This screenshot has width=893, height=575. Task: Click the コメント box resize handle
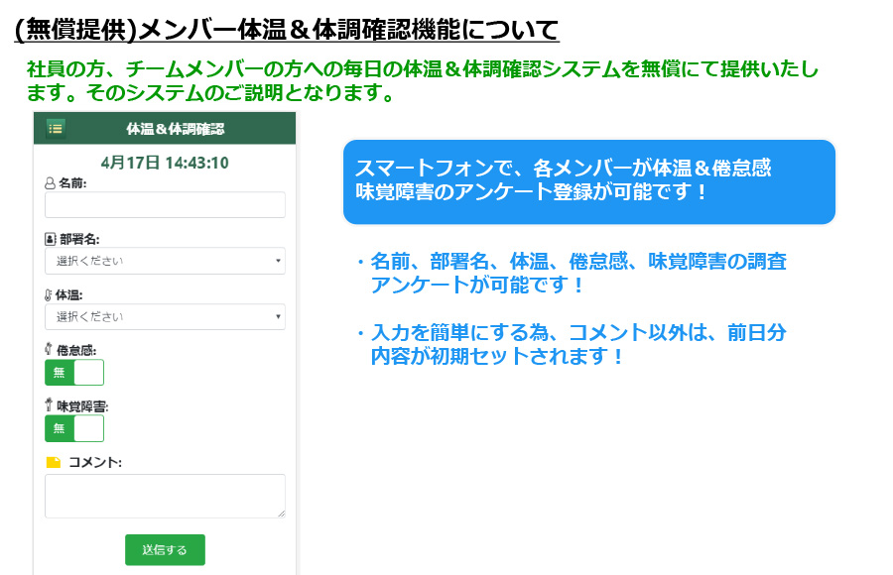coord(281,514)
